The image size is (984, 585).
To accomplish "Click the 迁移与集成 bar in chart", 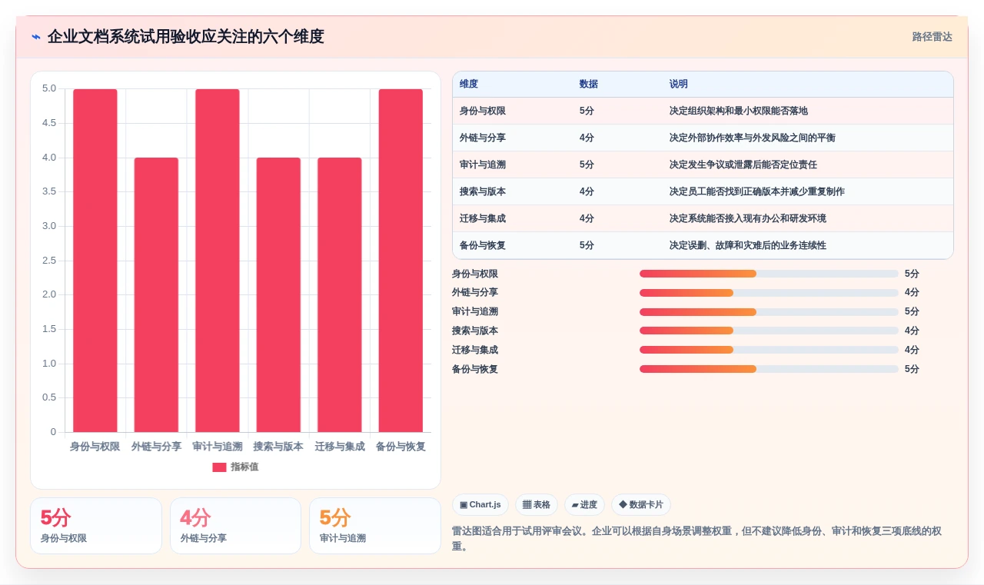I will pyautogui.click(x=340, y=294).
